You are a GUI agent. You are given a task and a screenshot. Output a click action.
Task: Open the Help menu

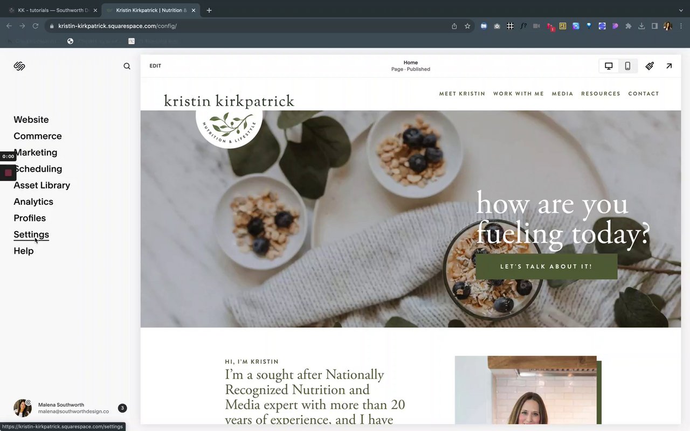tap(24, 251)
